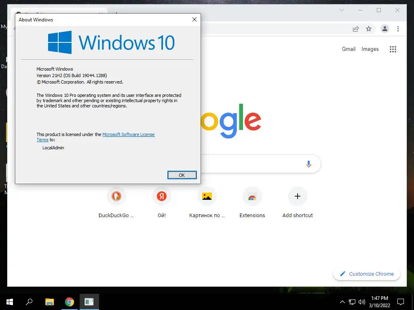Open the Google apps grid

pos(393,49)
